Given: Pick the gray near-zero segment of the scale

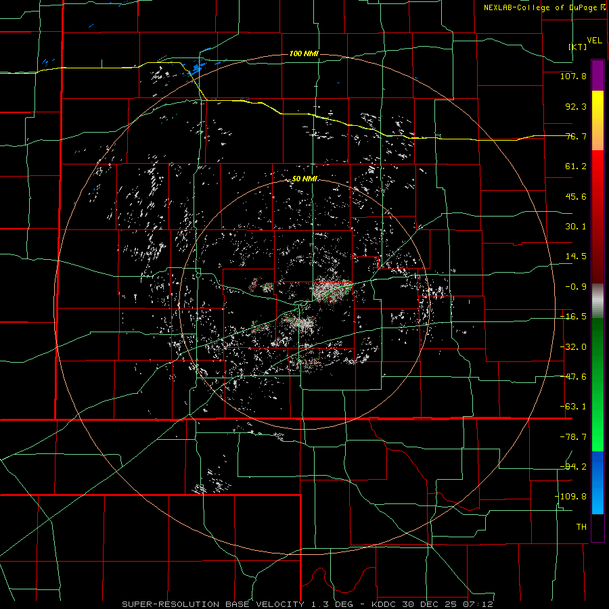Looking at the screenshot, I should coord(597,300).
